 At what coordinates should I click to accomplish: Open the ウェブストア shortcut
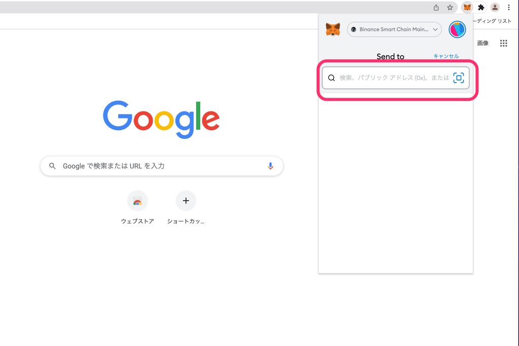tap(137, 202)
